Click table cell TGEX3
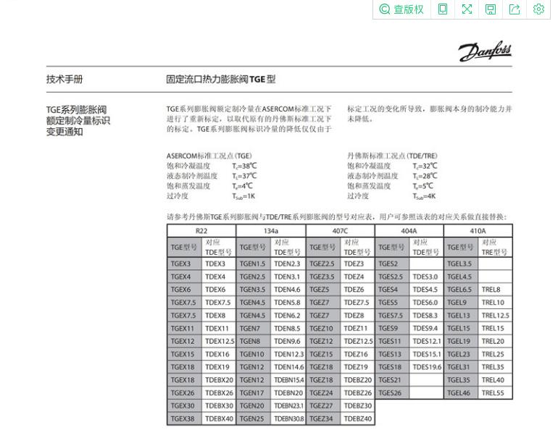558x438 pixels. click(184, 264)
